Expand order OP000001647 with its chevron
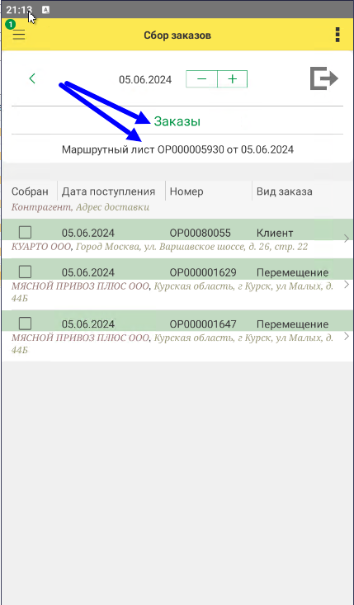This screenshot has height=605, width=354. tap(346, 336)
